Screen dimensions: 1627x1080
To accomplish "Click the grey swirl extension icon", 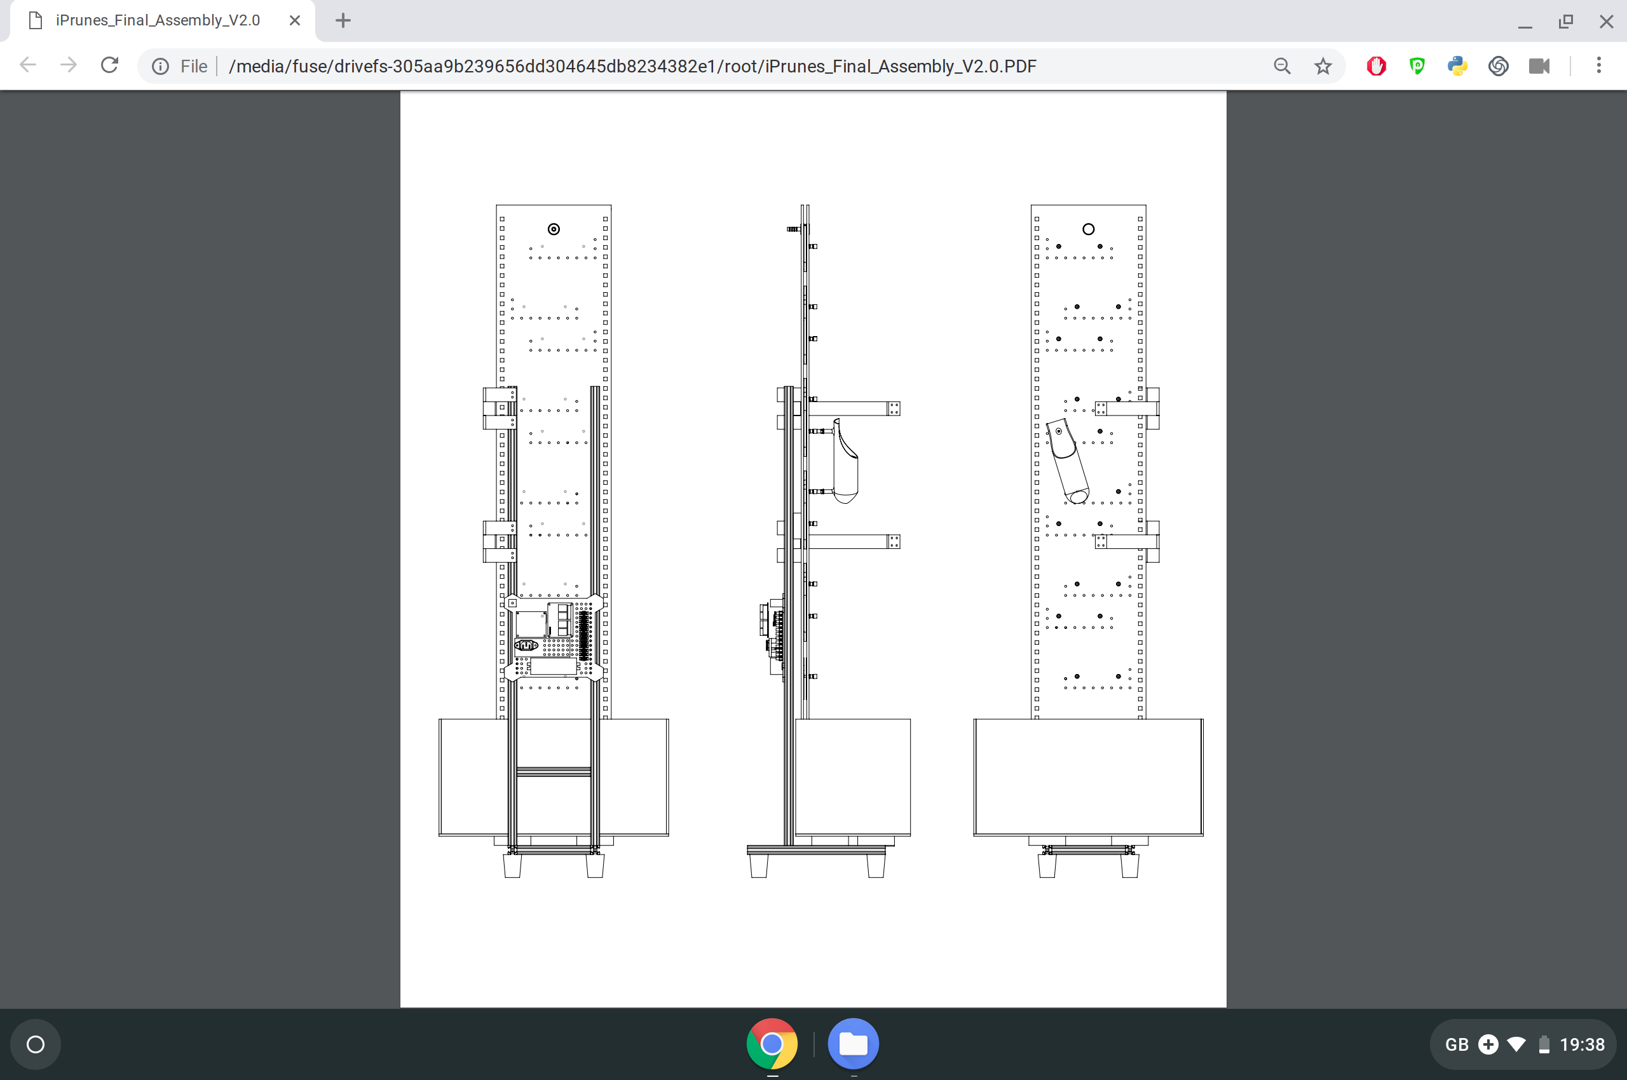I will coord(1498,65).
